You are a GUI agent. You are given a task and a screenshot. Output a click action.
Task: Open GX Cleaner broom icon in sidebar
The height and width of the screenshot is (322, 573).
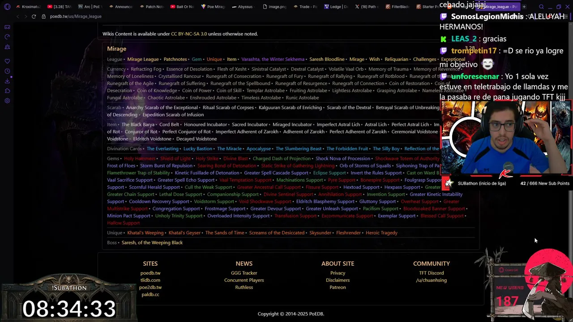click(7, 47)
